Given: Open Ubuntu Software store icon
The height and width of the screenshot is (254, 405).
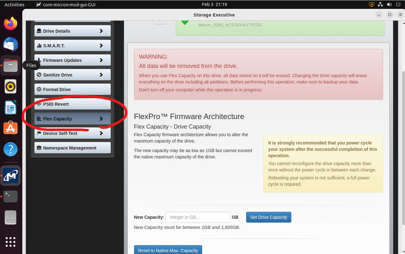Looking at the screenshot, I should point(11,128).
